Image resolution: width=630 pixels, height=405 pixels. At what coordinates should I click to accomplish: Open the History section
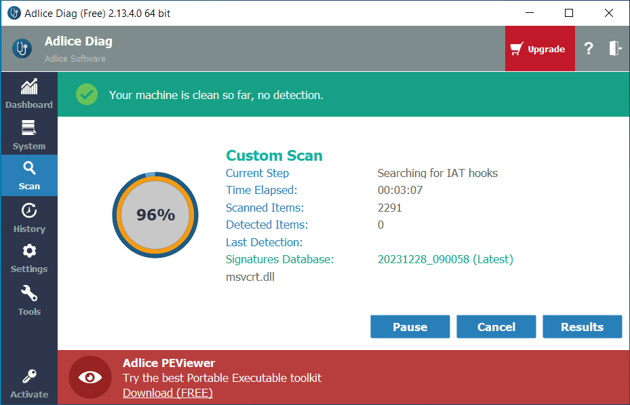[x=29, y=217]
